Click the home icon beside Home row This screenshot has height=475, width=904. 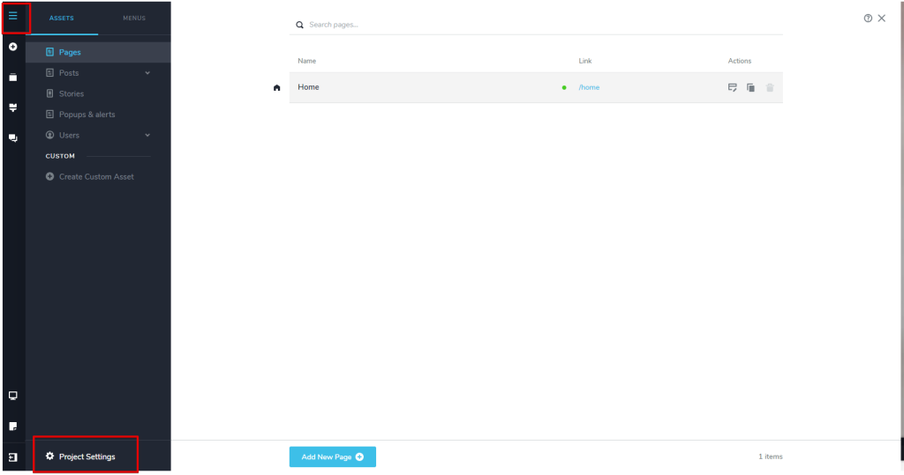tap(277, 87)
